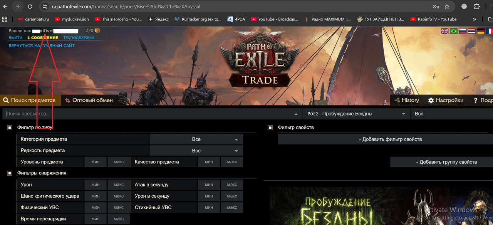Go back with the browser back arrow
The width and height of the screenshot is (493, 225).
(x=5, y=7)
